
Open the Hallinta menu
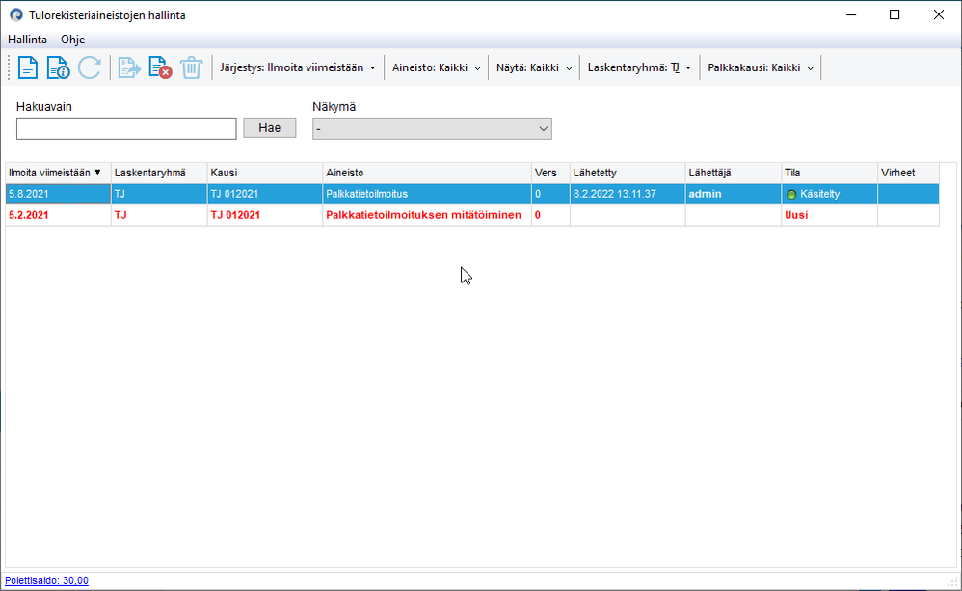(28, 40)
